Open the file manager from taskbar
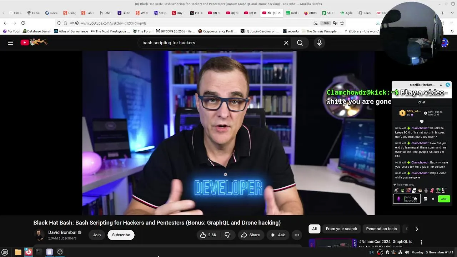Viewport: 457px width, 257px height. (18, 252)
